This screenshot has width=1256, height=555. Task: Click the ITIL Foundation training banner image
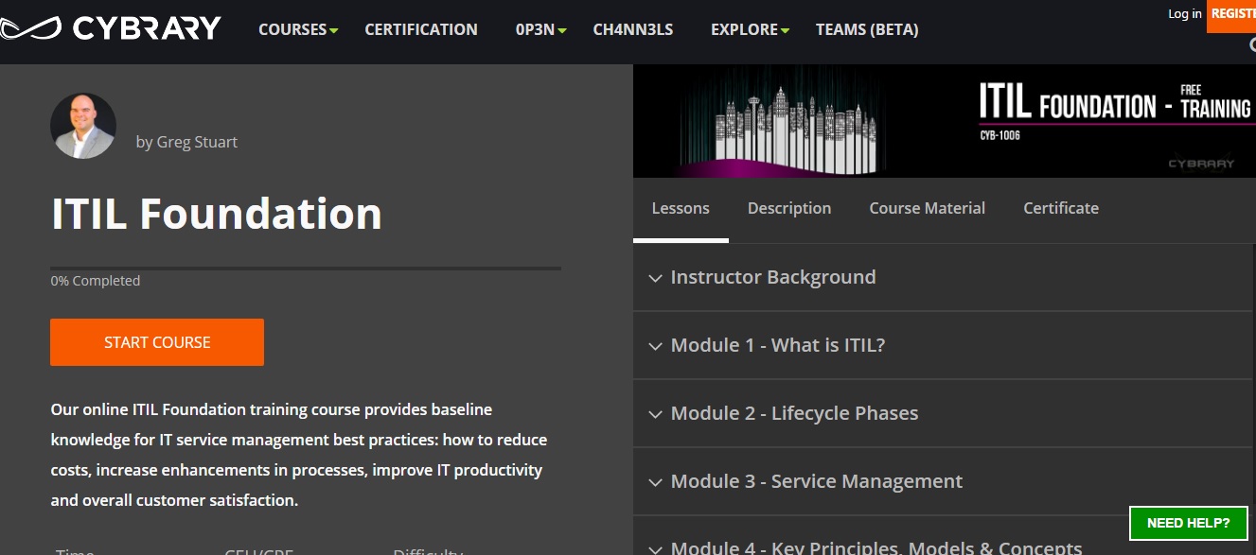(943, 121)
